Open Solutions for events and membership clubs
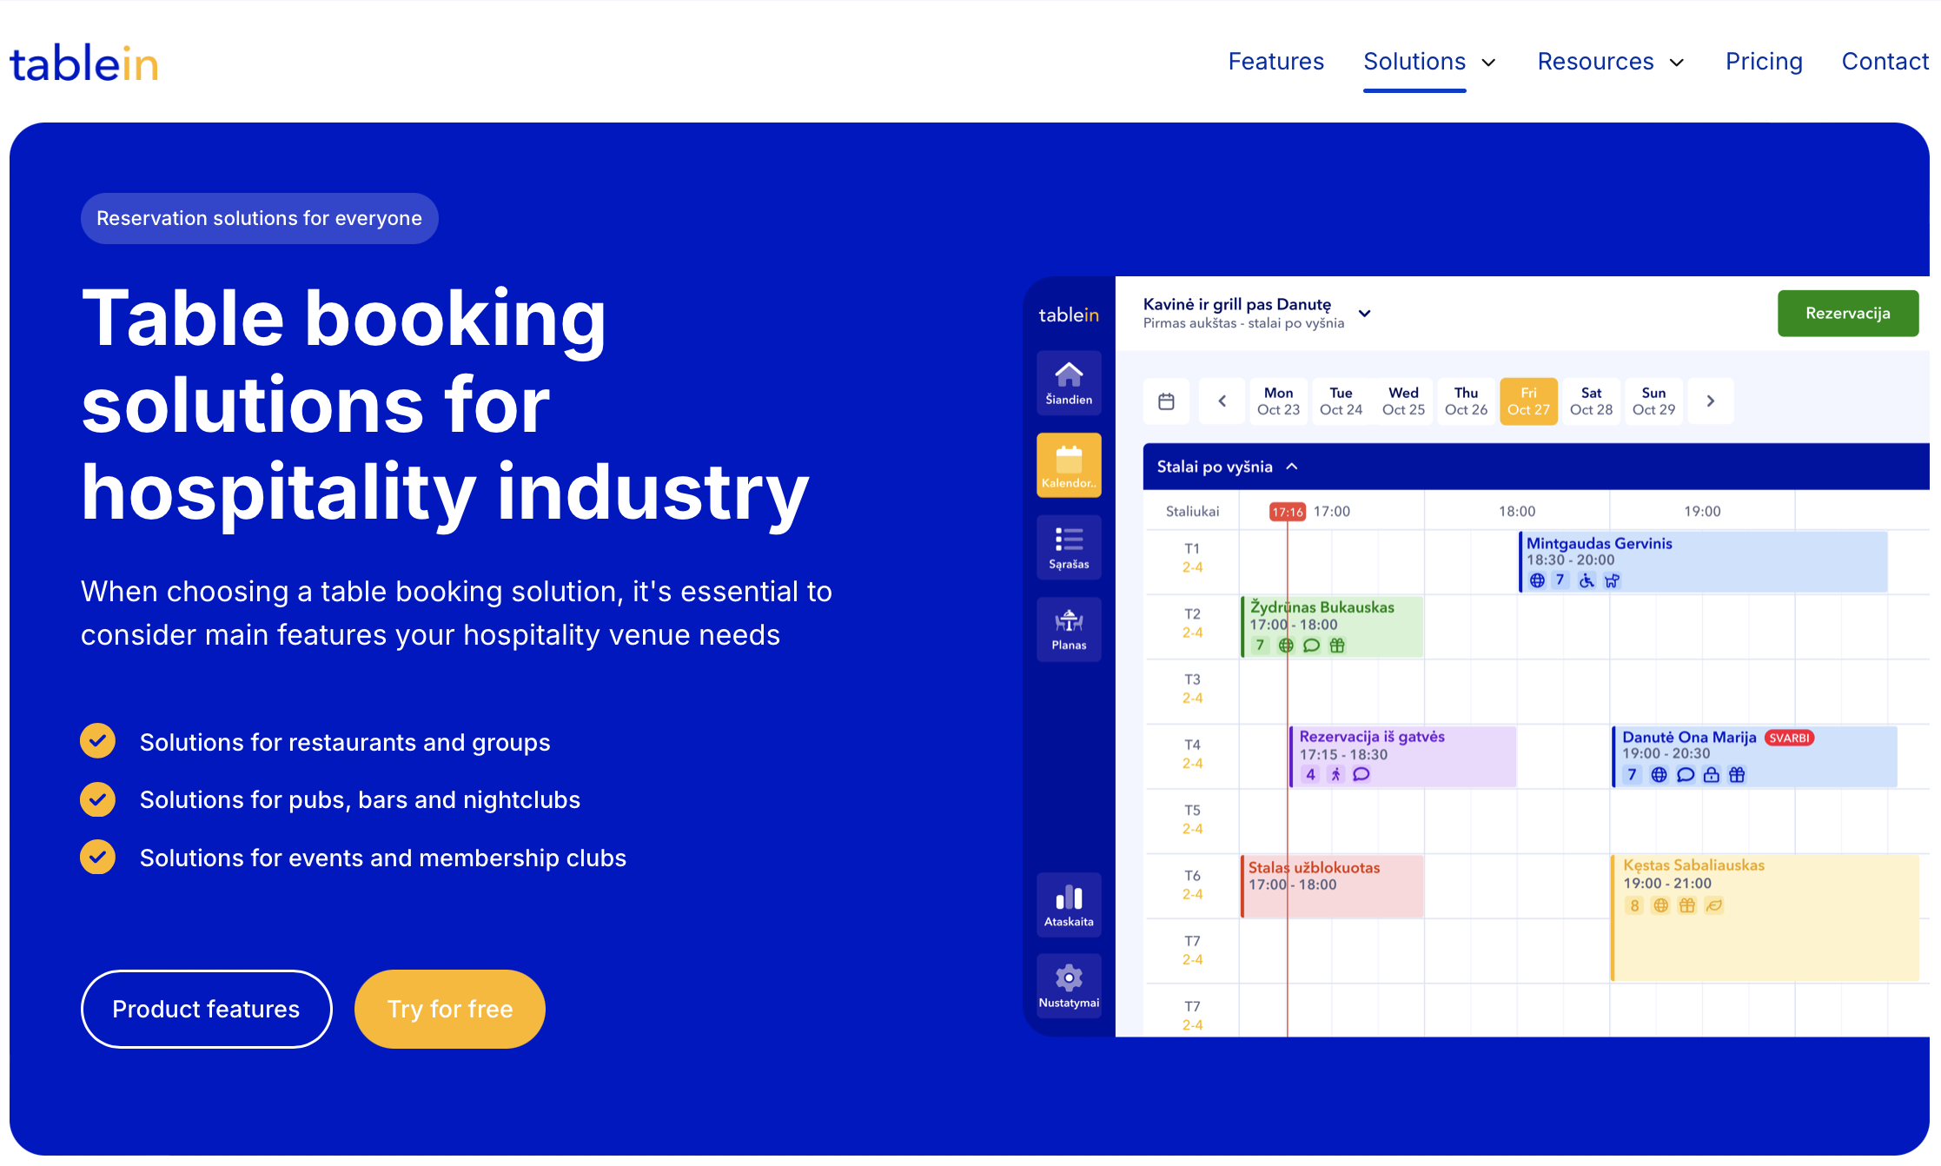This screenshot has width=1941, height=1166. coord(383,858)
